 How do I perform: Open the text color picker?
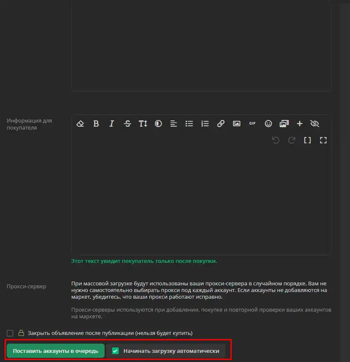[158, 124]
